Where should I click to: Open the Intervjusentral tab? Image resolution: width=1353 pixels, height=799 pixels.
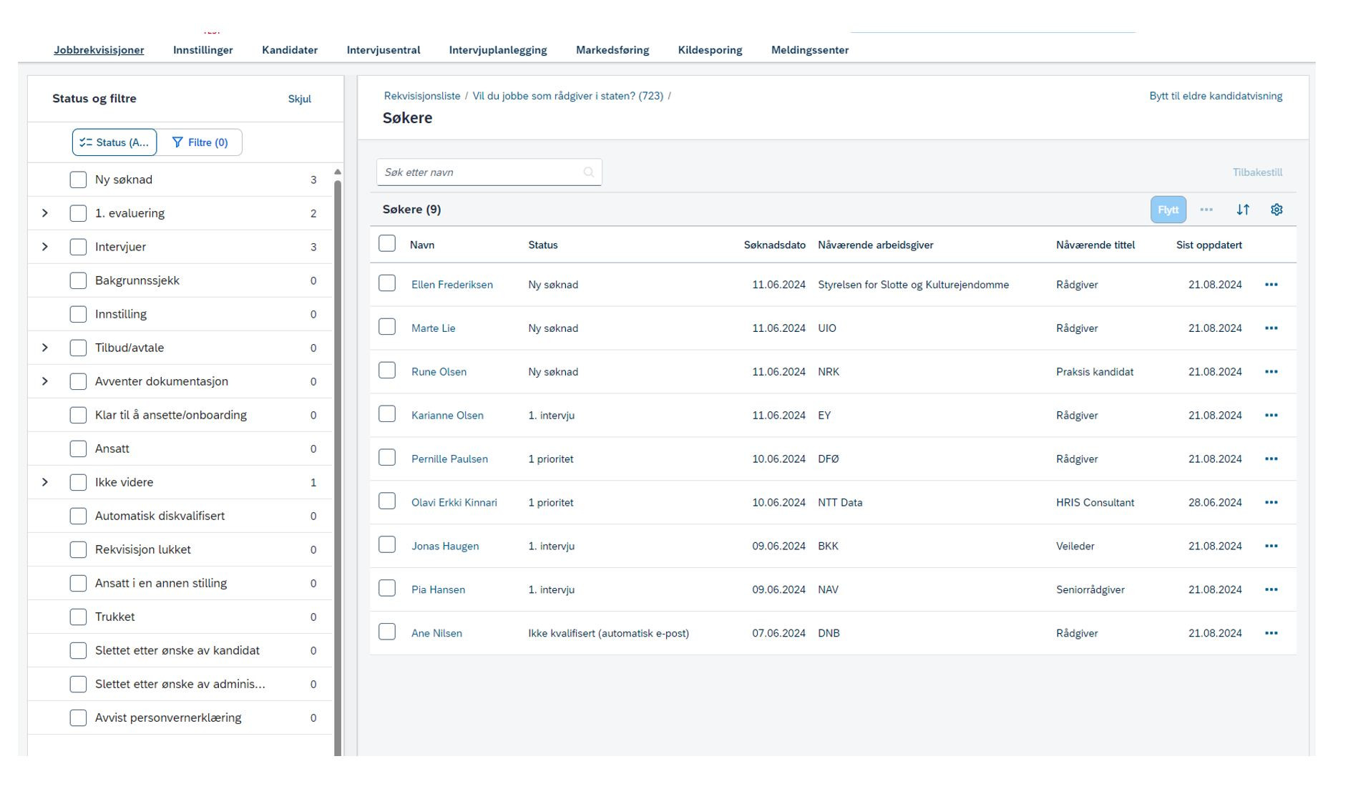pyautogui.click(x=384, y=50)
